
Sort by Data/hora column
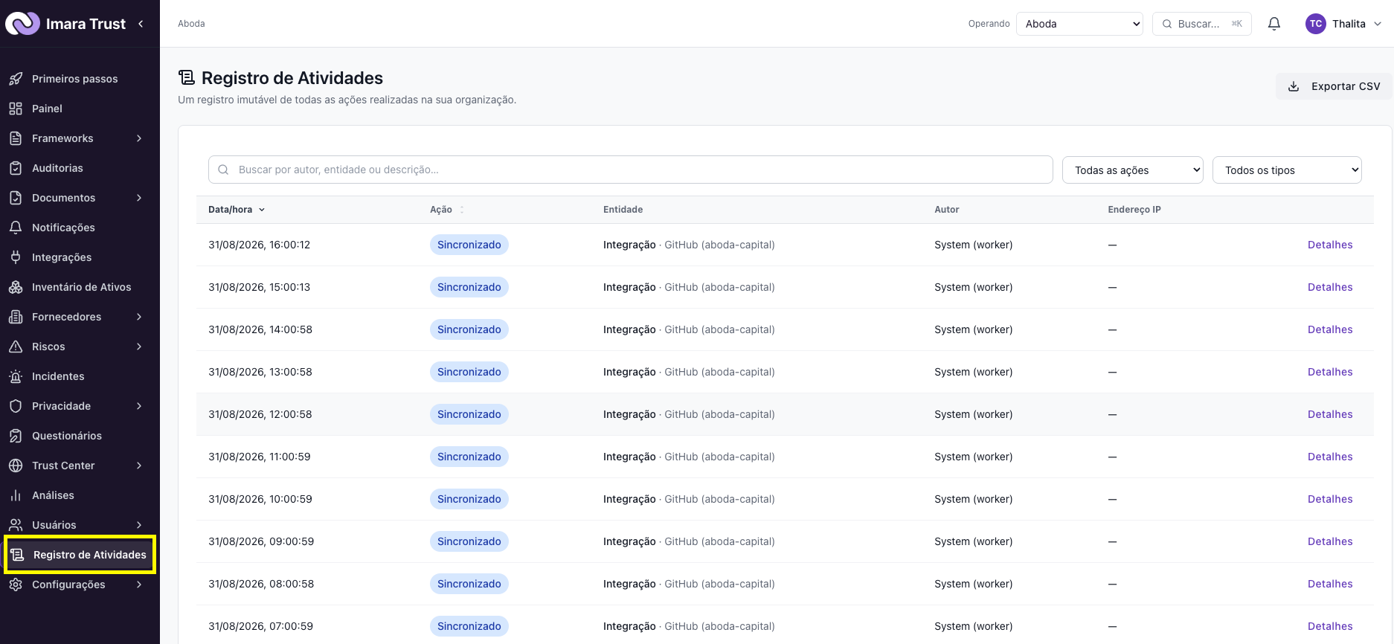point(237,210)
